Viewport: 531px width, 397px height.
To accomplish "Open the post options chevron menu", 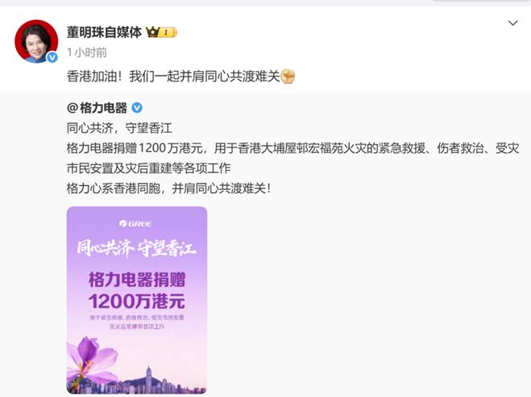I will tap(513, 23).
